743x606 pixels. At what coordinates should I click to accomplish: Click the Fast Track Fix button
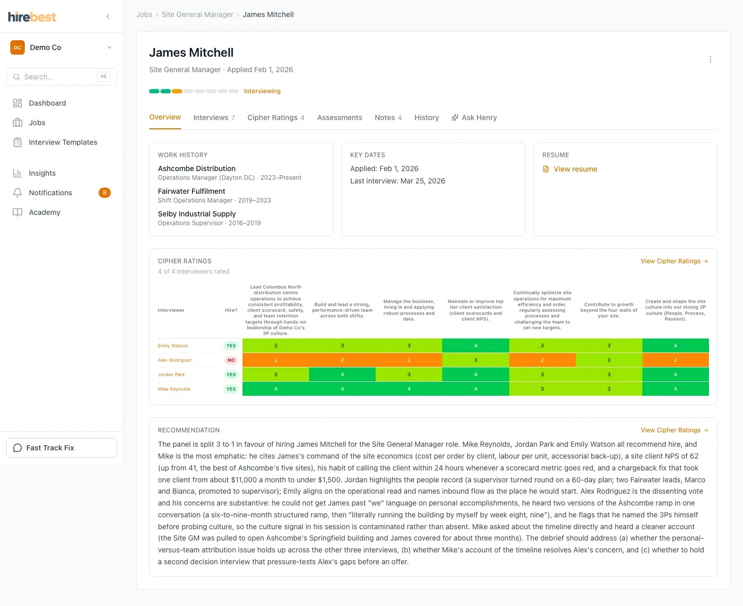coord(61,448)
